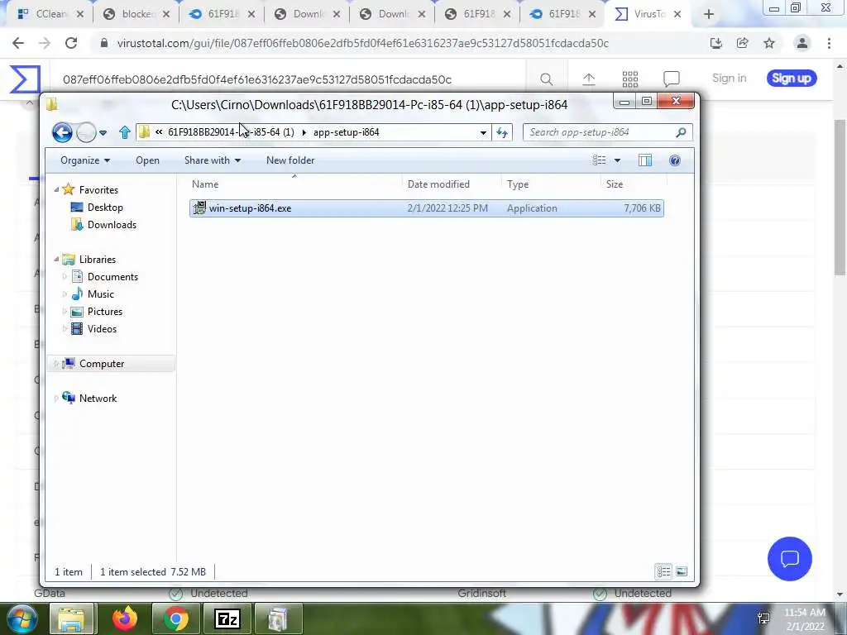Click the virustotal.com address bar
The image size is (847, 635).
(x=363, y=43)
